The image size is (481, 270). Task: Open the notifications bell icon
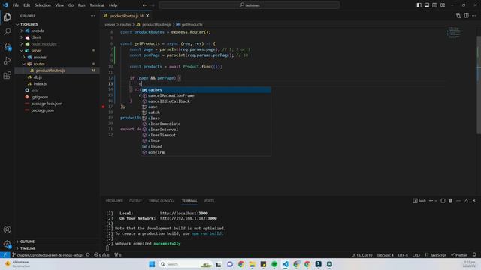pos(474,255)
